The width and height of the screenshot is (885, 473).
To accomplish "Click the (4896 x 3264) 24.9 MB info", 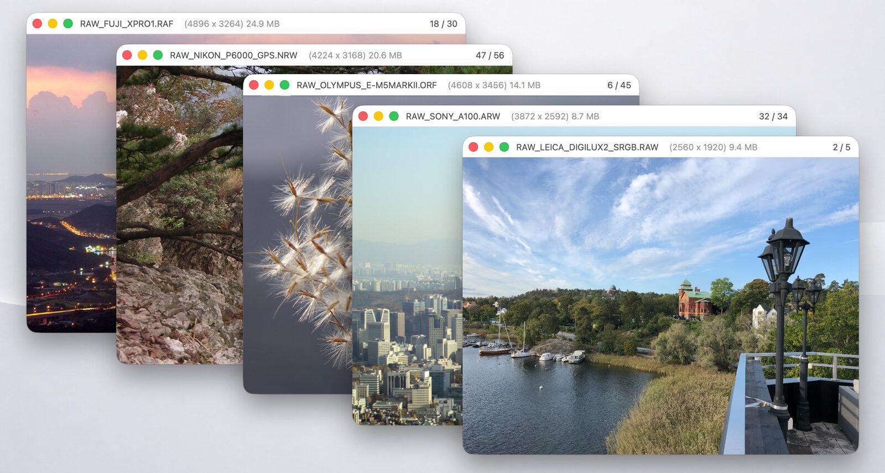I will pyautogui.click(x=232, y=24).
